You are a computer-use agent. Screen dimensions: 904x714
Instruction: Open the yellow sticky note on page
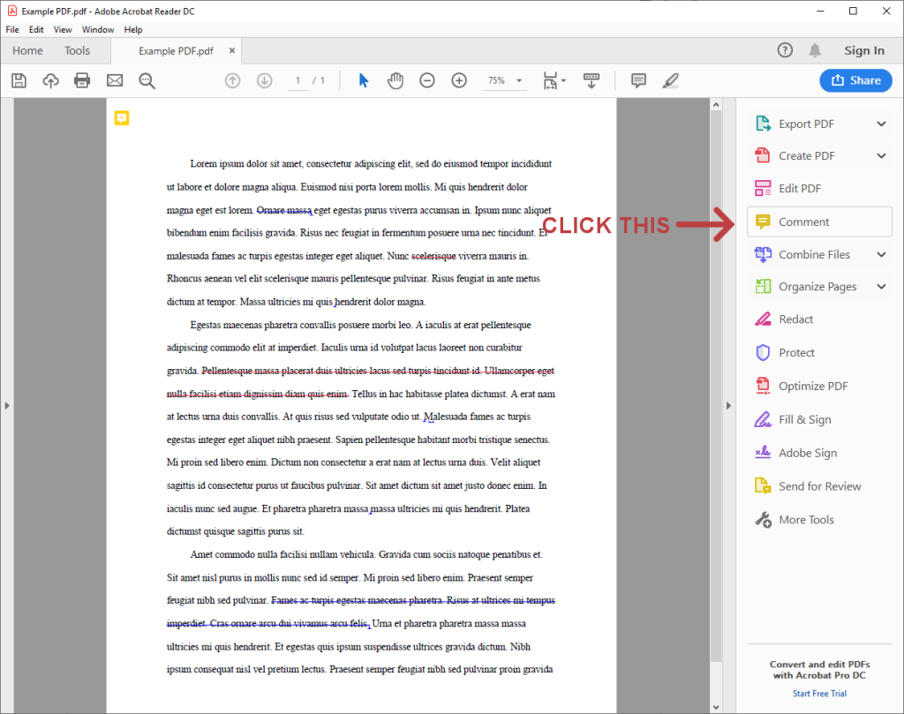click(x=122, y=118)
